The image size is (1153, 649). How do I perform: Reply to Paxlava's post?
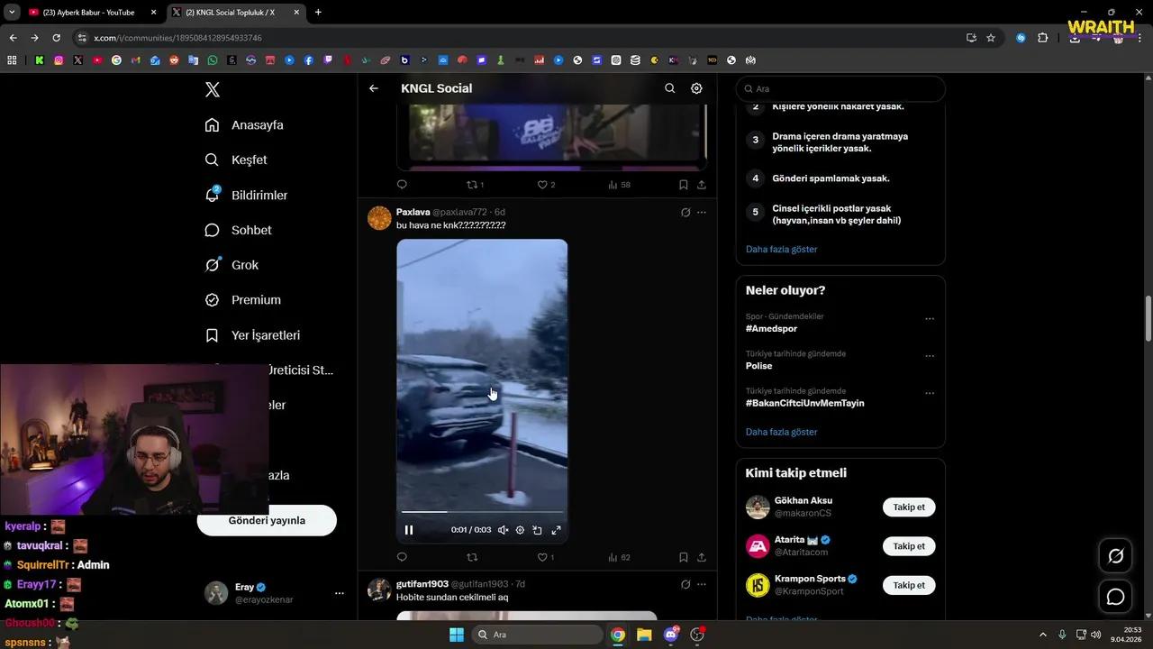pos(402,557)
